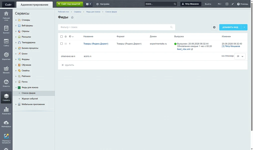
Task: Open the row actions menu for feed 1
Action: pos(66,43)
